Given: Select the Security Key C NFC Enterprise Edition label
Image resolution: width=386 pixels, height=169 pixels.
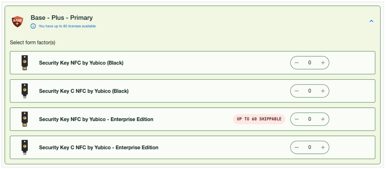Looking at the screenshot, I should 98,147.
